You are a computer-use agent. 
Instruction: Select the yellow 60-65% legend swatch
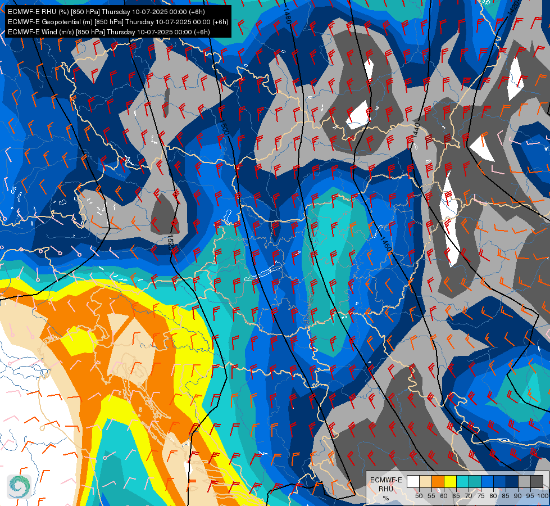tap(451, 481)
